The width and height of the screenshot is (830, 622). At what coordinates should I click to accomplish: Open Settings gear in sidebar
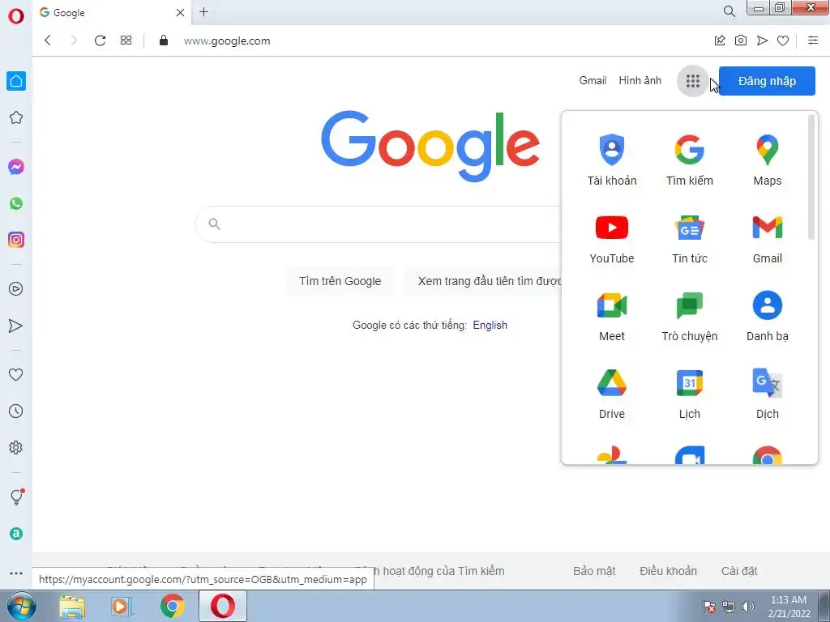[x=16, y=447]
